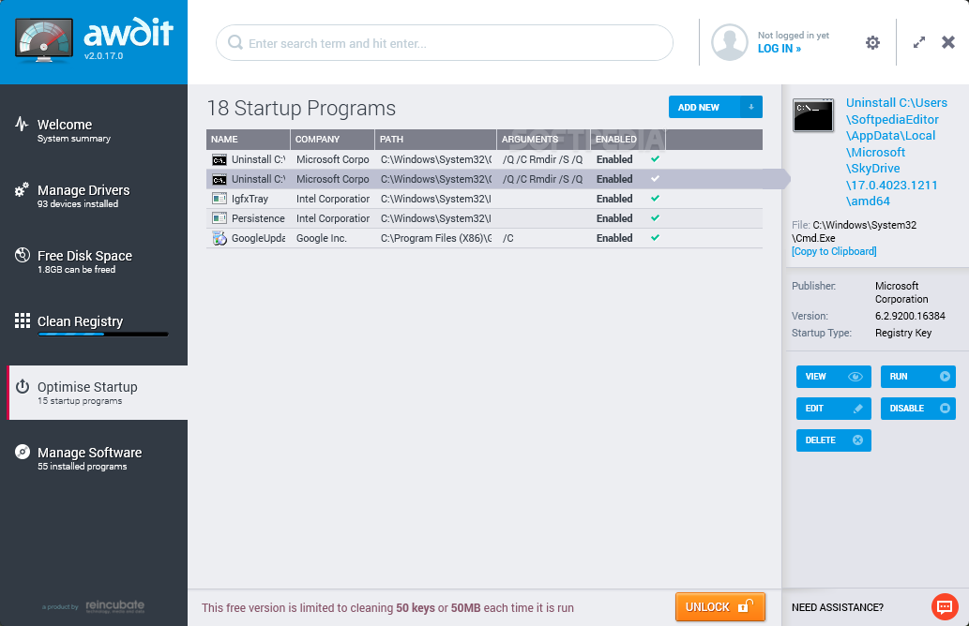Open the settings gear icon

pyautogui.click(x=872, y=42)
